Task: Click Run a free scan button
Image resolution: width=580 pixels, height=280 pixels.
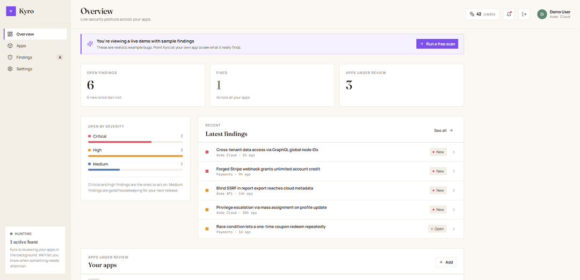Action: (x=437, y=43)
